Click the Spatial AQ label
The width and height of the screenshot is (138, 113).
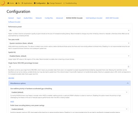(x=12, y=52)
